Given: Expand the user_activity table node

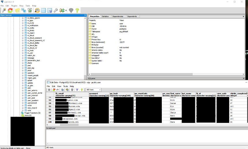Looking at the screenshot, I should coord(22,91).
